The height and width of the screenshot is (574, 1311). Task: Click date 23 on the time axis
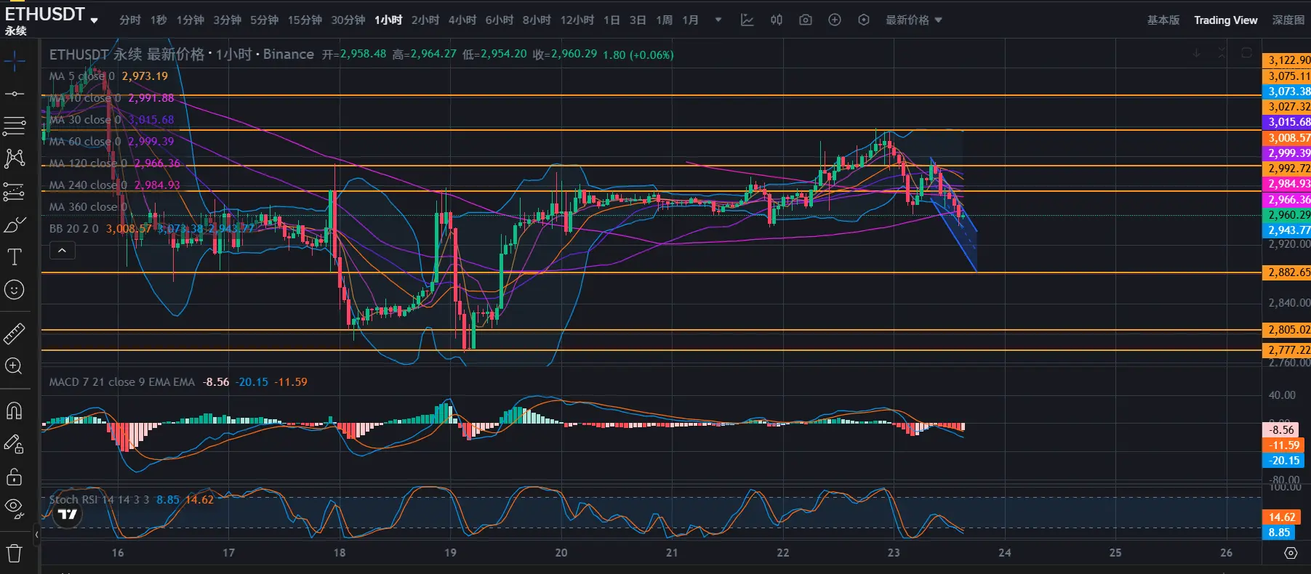click(894, 553)
